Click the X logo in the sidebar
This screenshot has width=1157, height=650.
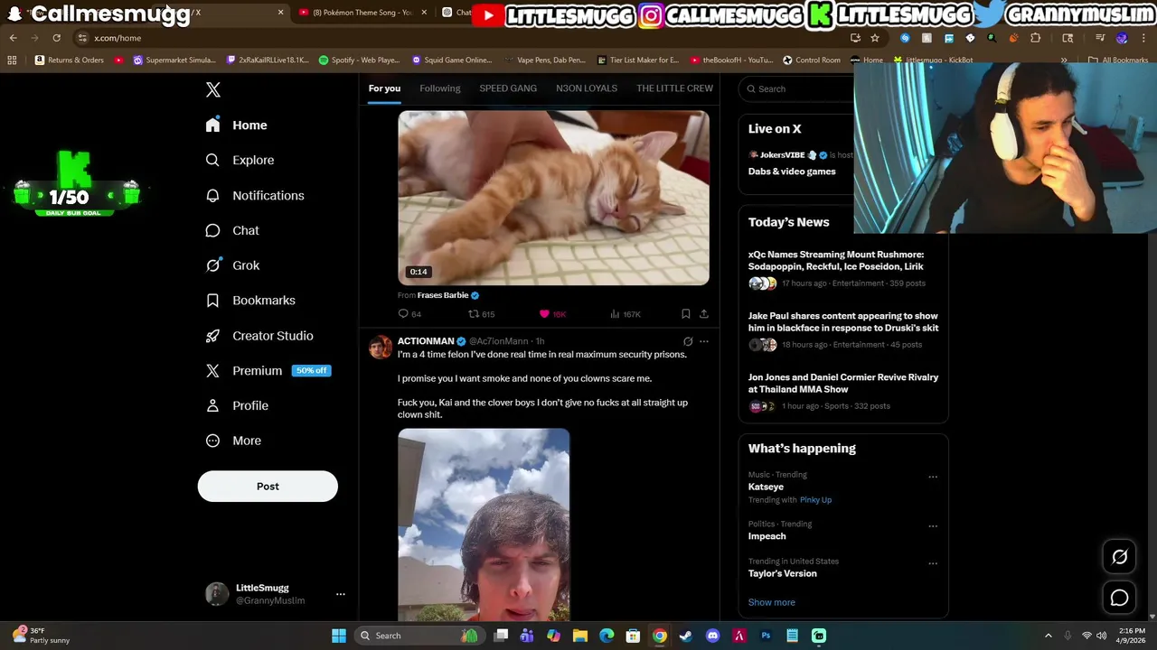click(x=213, y=89)
